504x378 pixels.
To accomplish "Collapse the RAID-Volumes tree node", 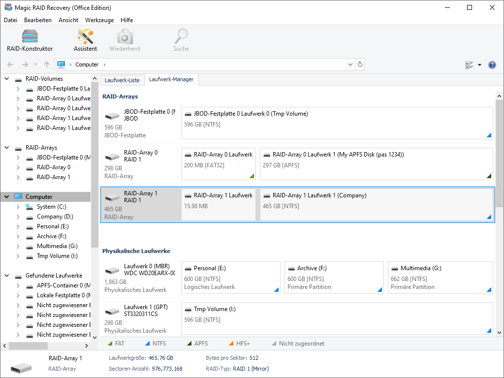I will 7,79.
